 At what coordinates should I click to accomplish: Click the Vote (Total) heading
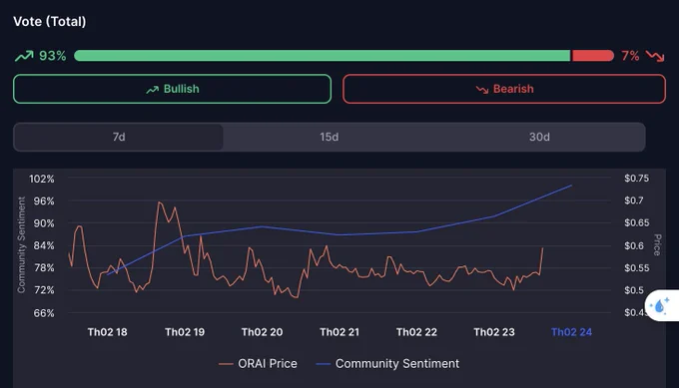tap(49, 22)
